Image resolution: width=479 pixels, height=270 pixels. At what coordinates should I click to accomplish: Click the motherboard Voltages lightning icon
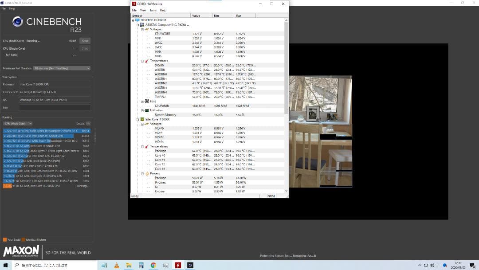click(x=147, y=29)
